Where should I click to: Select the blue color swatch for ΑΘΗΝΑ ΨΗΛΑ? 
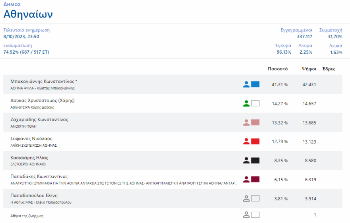tap(255, 84)
